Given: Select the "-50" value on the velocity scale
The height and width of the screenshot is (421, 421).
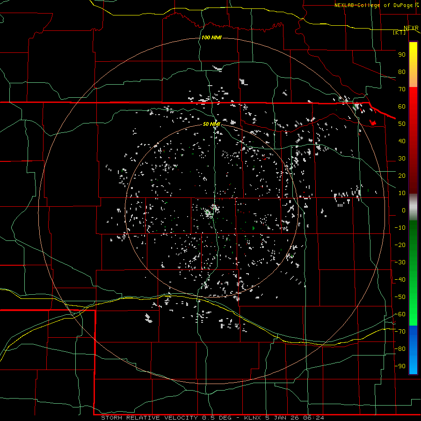Looking at the screenshot, I should click(400, 297).
